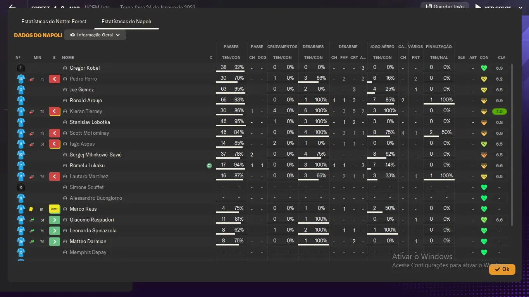Open Sergej Milinković-Savić's player profile

96,155
